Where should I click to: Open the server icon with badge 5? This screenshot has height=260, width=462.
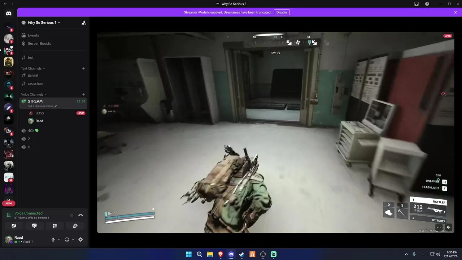(x=9, y=85)
